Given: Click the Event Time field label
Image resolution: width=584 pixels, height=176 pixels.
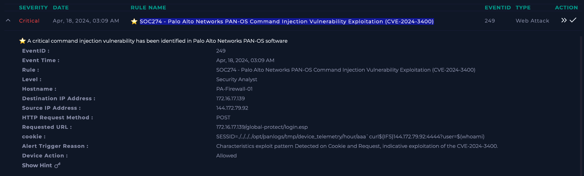Looking at the screenshot, I should [41, 60].
